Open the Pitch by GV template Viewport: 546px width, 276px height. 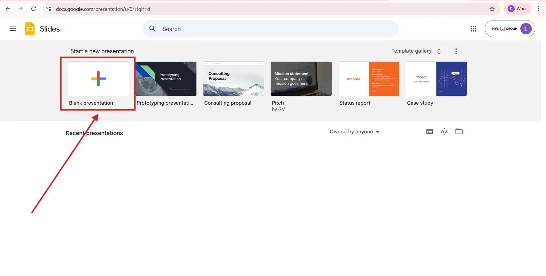[301, 79]
